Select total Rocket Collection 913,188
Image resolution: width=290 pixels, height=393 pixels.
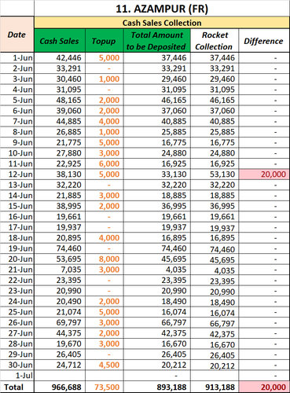(215, 387)
